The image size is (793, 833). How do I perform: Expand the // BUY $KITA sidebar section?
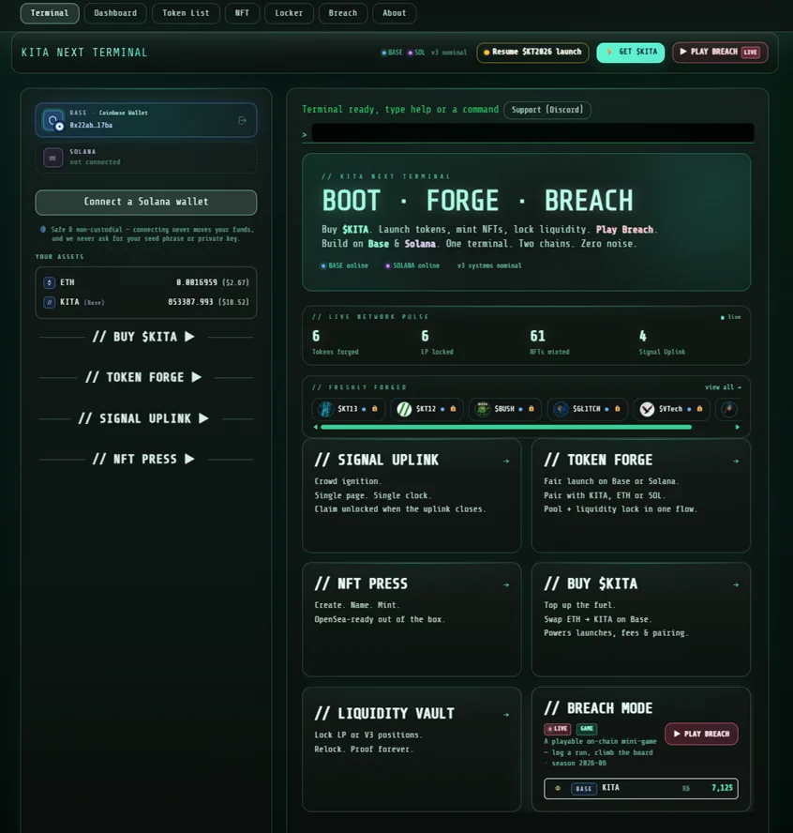click(x=143, y=337)
